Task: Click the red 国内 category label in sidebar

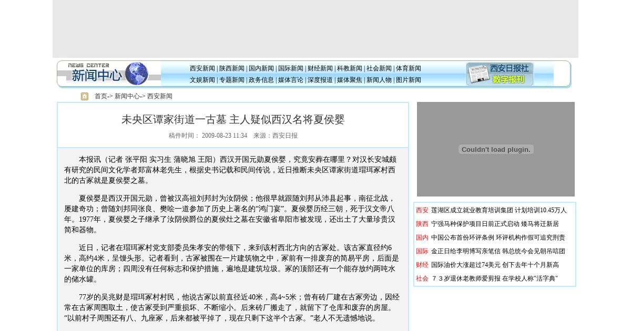Action: click(422, 237)
